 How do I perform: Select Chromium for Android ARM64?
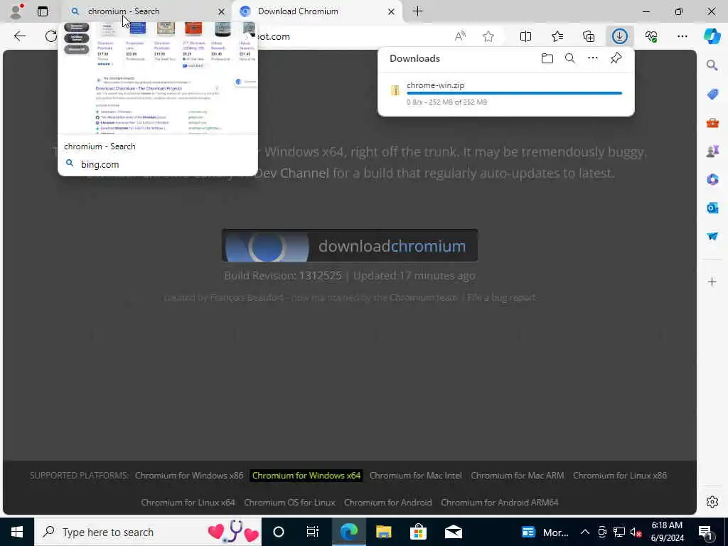[500, 503]
